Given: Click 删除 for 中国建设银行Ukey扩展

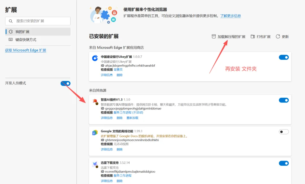Looking at the screenshot, I should click(120, 75).
